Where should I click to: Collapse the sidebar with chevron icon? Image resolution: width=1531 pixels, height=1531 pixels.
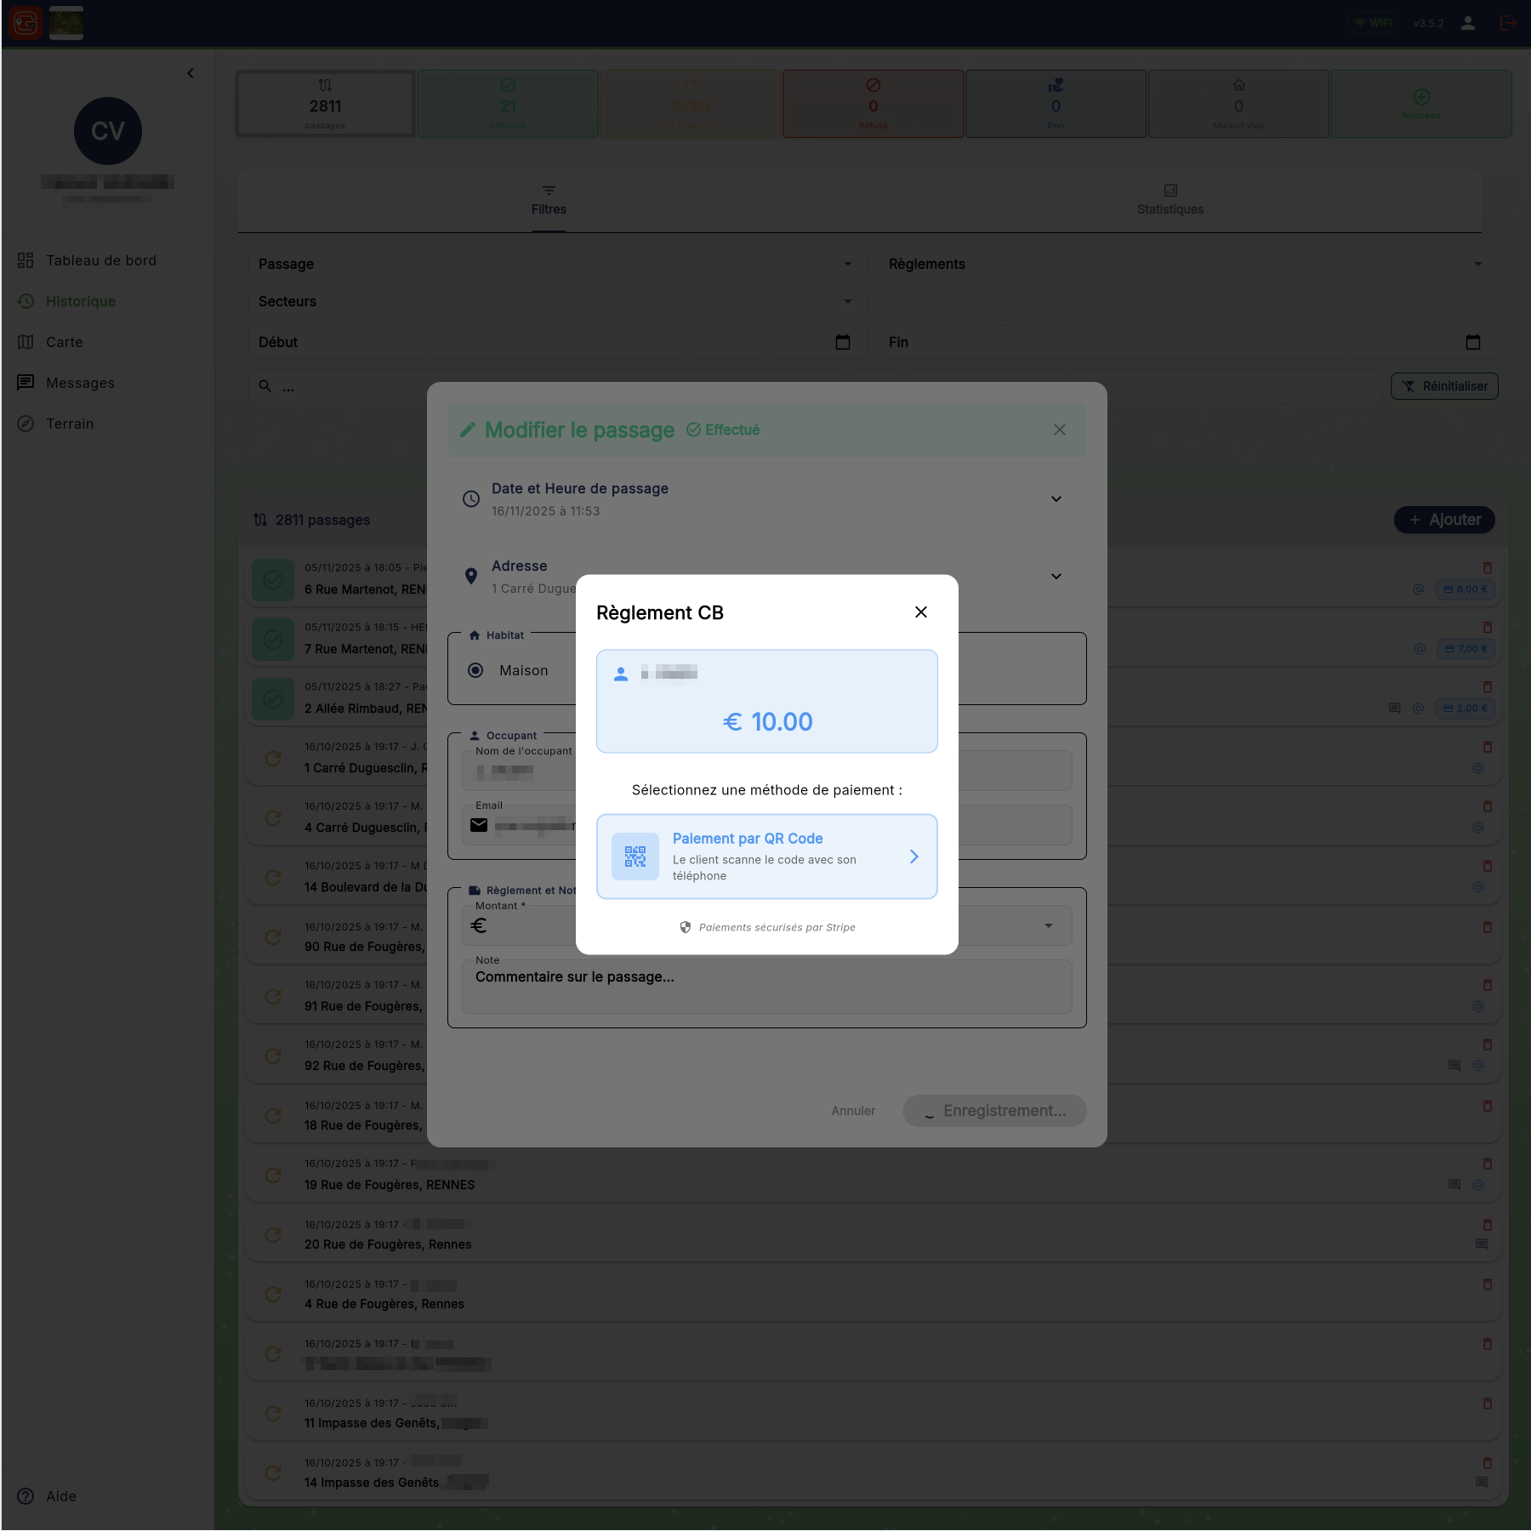click(191, 74)
